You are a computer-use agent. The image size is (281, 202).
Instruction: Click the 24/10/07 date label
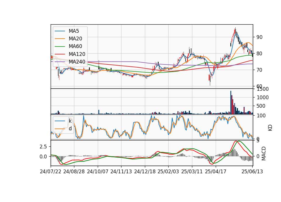click(x=98, y=172)
